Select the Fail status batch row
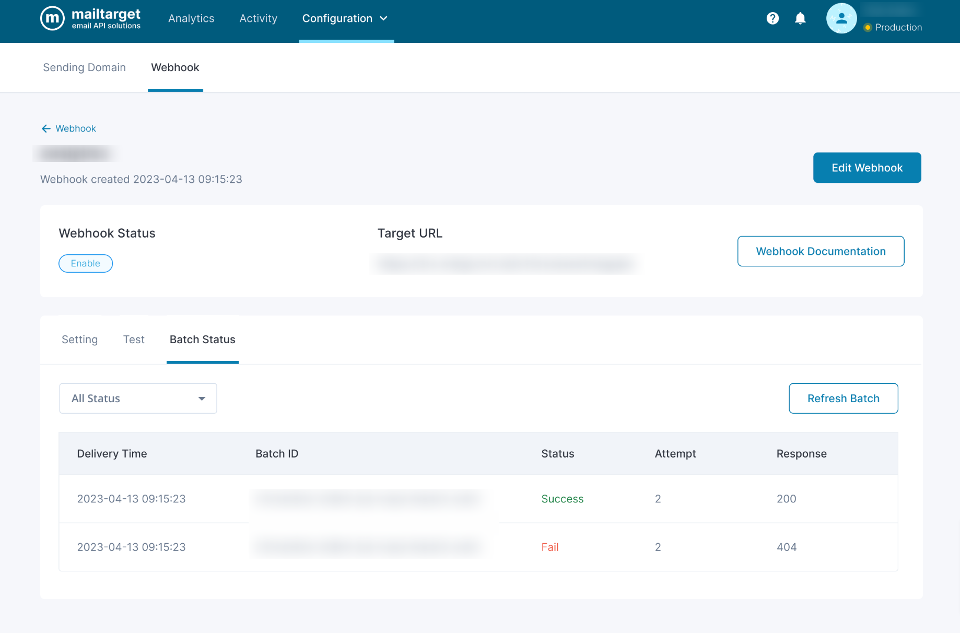960x633 pixels. click(x=478, y=547)
